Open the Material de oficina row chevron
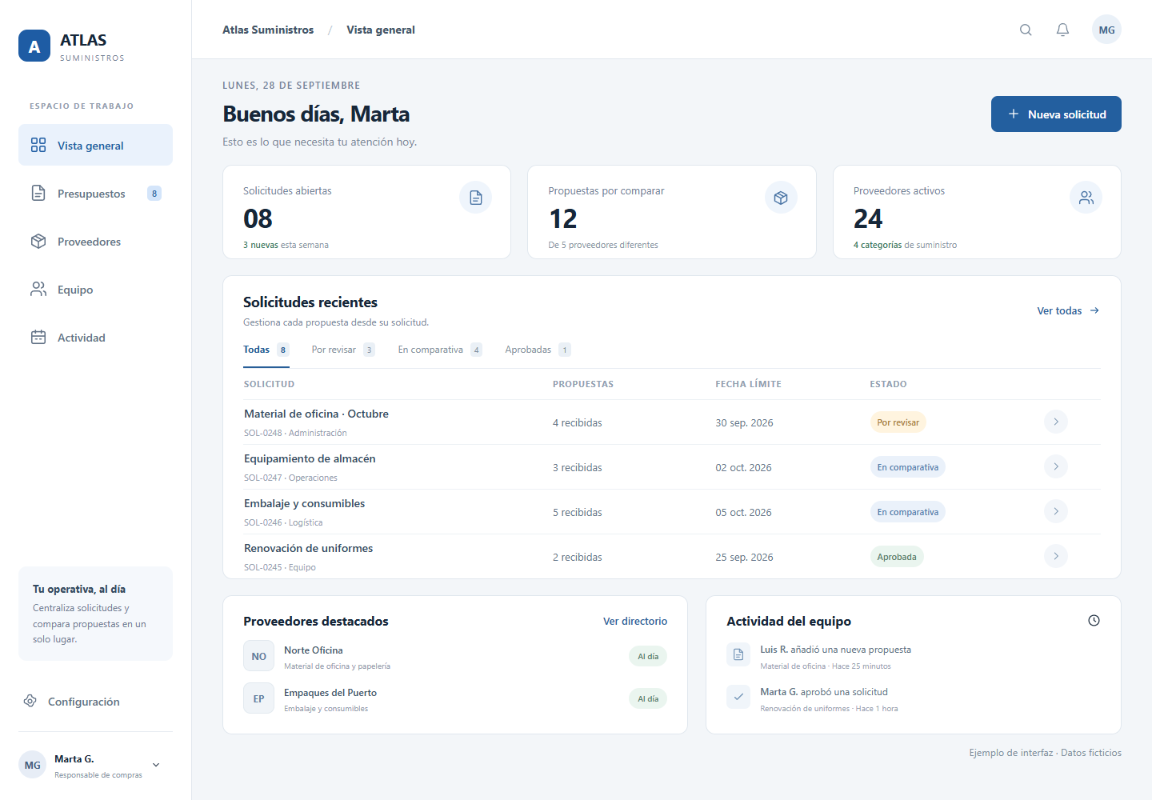The height and width of the screenshot is (800, 1152). click(1056, 422)
